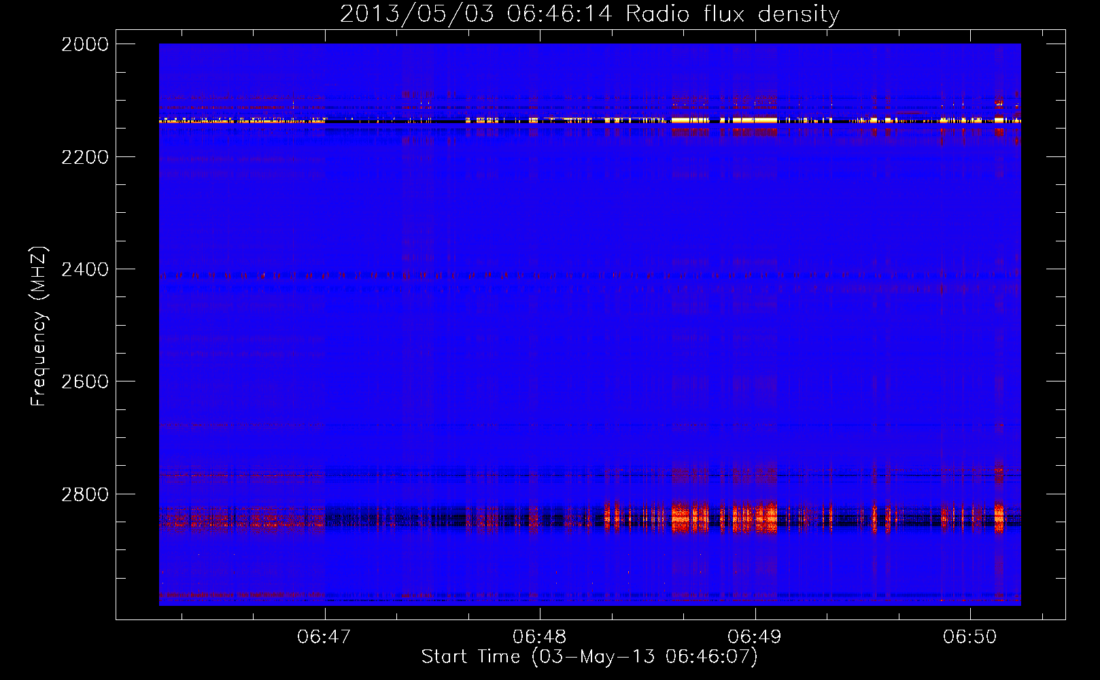Screen dimensions: 1100x680
Task: Click the 2800 frequency axis label
Action: 85,494
